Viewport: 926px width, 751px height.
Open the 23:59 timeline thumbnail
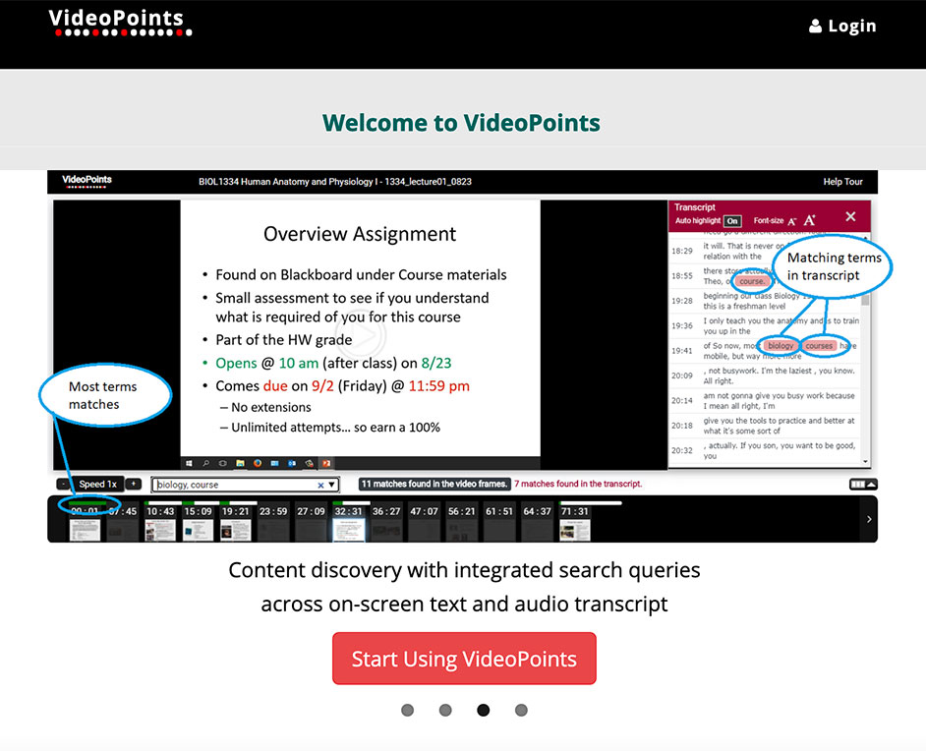[273, 522]
